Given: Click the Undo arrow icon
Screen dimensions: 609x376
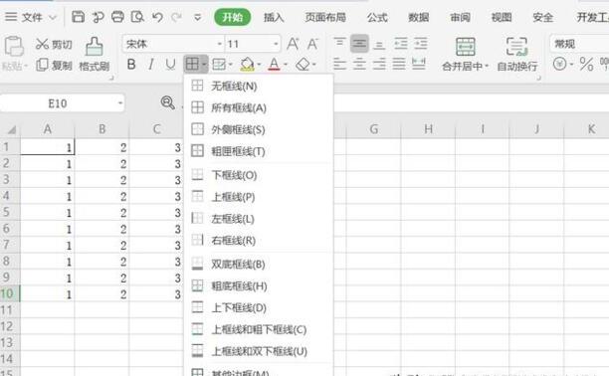Looking at the screenshot, I should (157, 17).
